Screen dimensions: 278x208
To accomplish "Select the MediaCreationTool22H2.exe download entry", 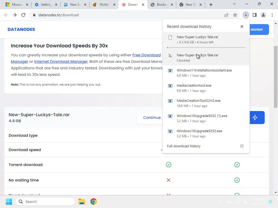I will (206, 103).
